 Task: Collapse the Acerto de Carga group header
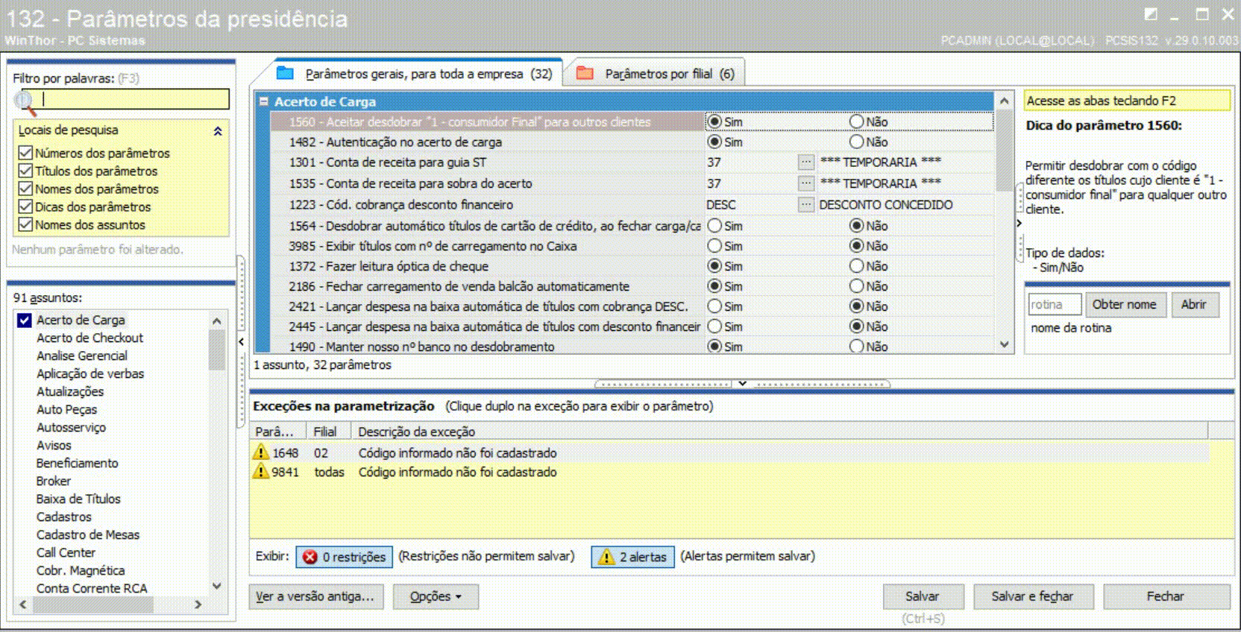263,101
